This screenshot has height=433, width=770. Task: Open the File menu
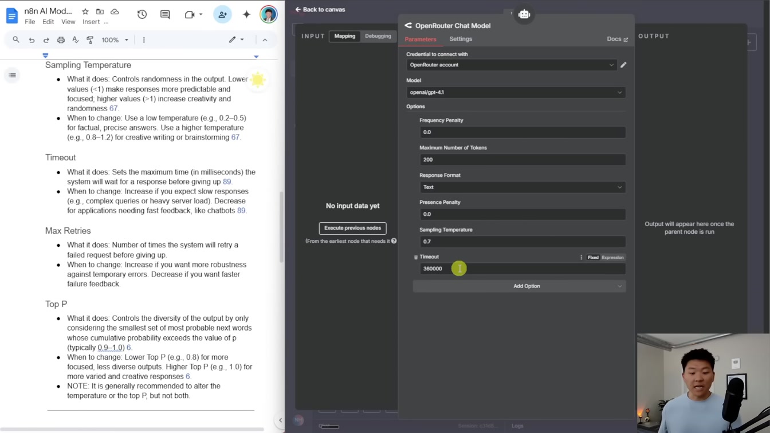[30, 22]
